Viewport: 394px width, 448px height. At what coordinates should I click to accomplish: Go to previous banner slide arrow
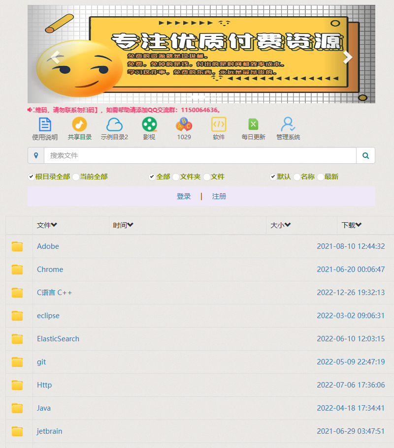click(54, 57)
